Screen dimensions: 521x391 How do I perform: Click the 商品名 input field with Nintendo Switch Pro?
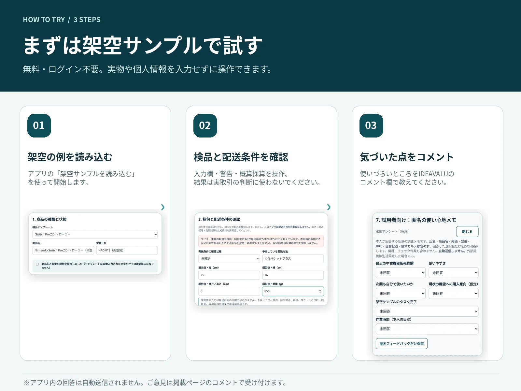click(63, 250)
